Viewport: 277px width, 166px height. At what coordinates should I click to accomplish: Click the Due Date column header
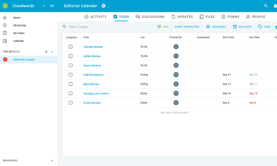[254, 37]
